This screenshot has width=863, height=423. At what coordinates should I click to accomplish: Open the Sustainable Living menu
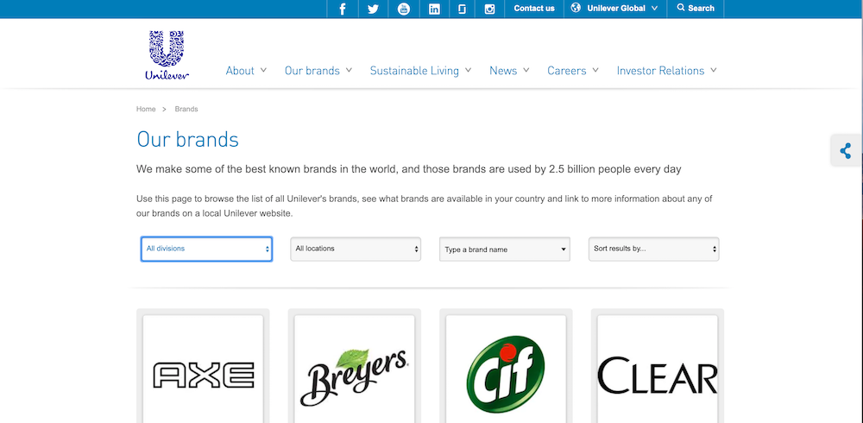(420, 71)
